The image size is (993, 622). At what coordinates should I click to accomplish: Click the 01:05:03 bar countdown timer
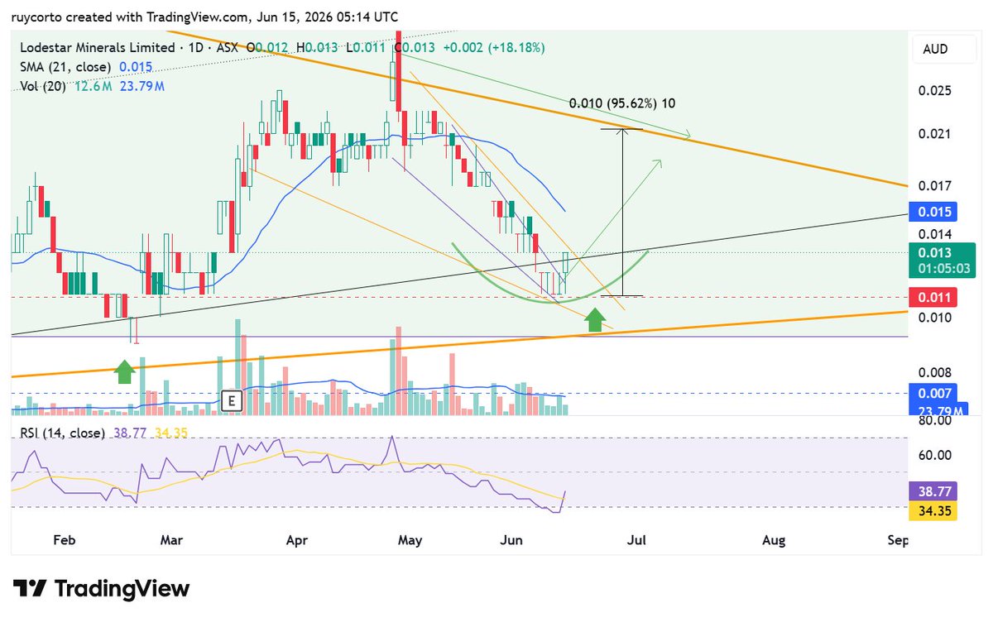point(943,270)
